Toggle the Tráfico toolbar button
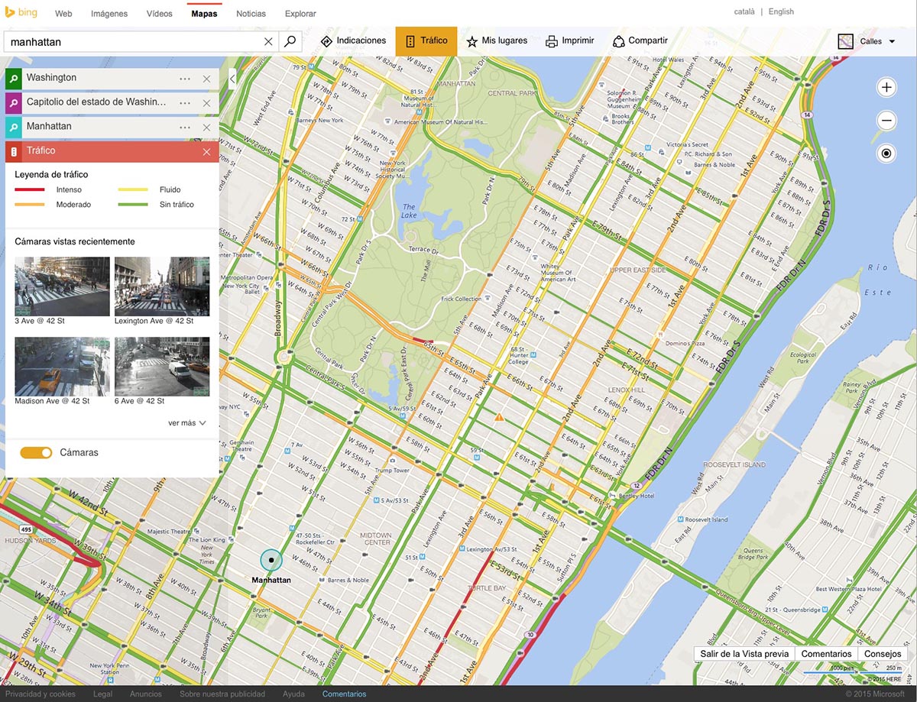The width and height of the screenshot is (917, 702). (426, 41)
